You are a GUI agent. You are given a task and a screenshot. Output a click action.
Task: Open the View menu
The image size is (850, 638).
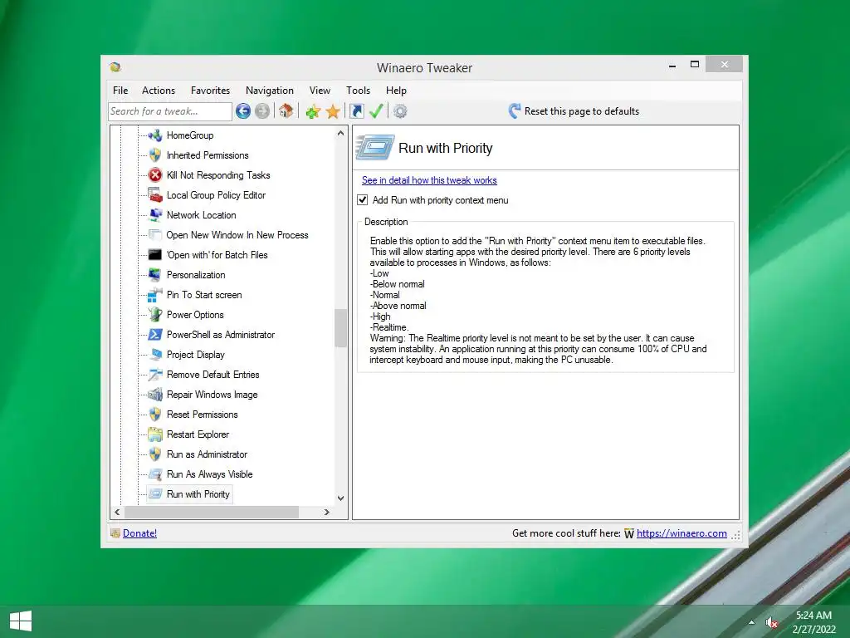pyautogui.click(x=320, y=91)
